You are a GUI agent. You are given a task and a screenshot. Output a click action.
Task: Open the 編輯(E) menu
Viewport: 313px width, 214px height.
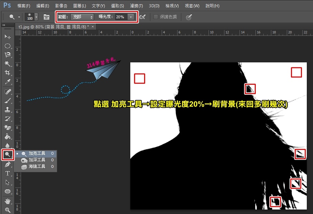pos(43,6)
